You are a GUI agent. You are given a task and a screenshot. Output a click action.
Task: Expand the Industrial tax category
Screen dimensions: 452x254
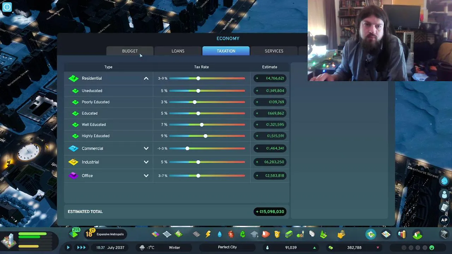pyautogui.click(x=146, y=162)
